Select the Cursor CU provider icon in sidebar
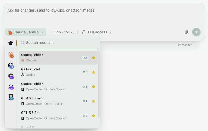 click(x=11, y=76)
